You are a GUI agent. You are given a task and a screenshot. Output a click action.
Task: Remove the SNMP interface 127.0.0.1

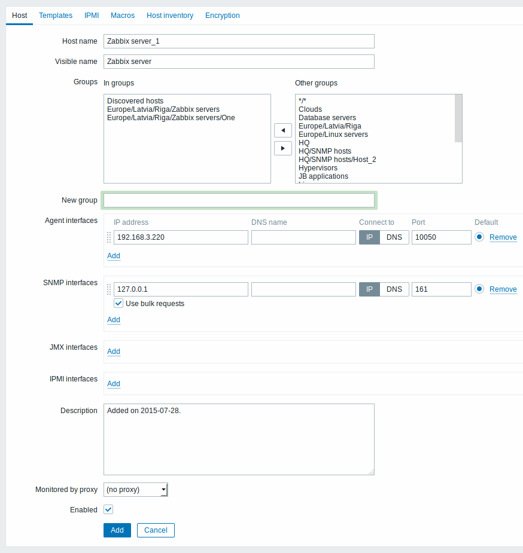pyautogui.click(x=503, y=289)
